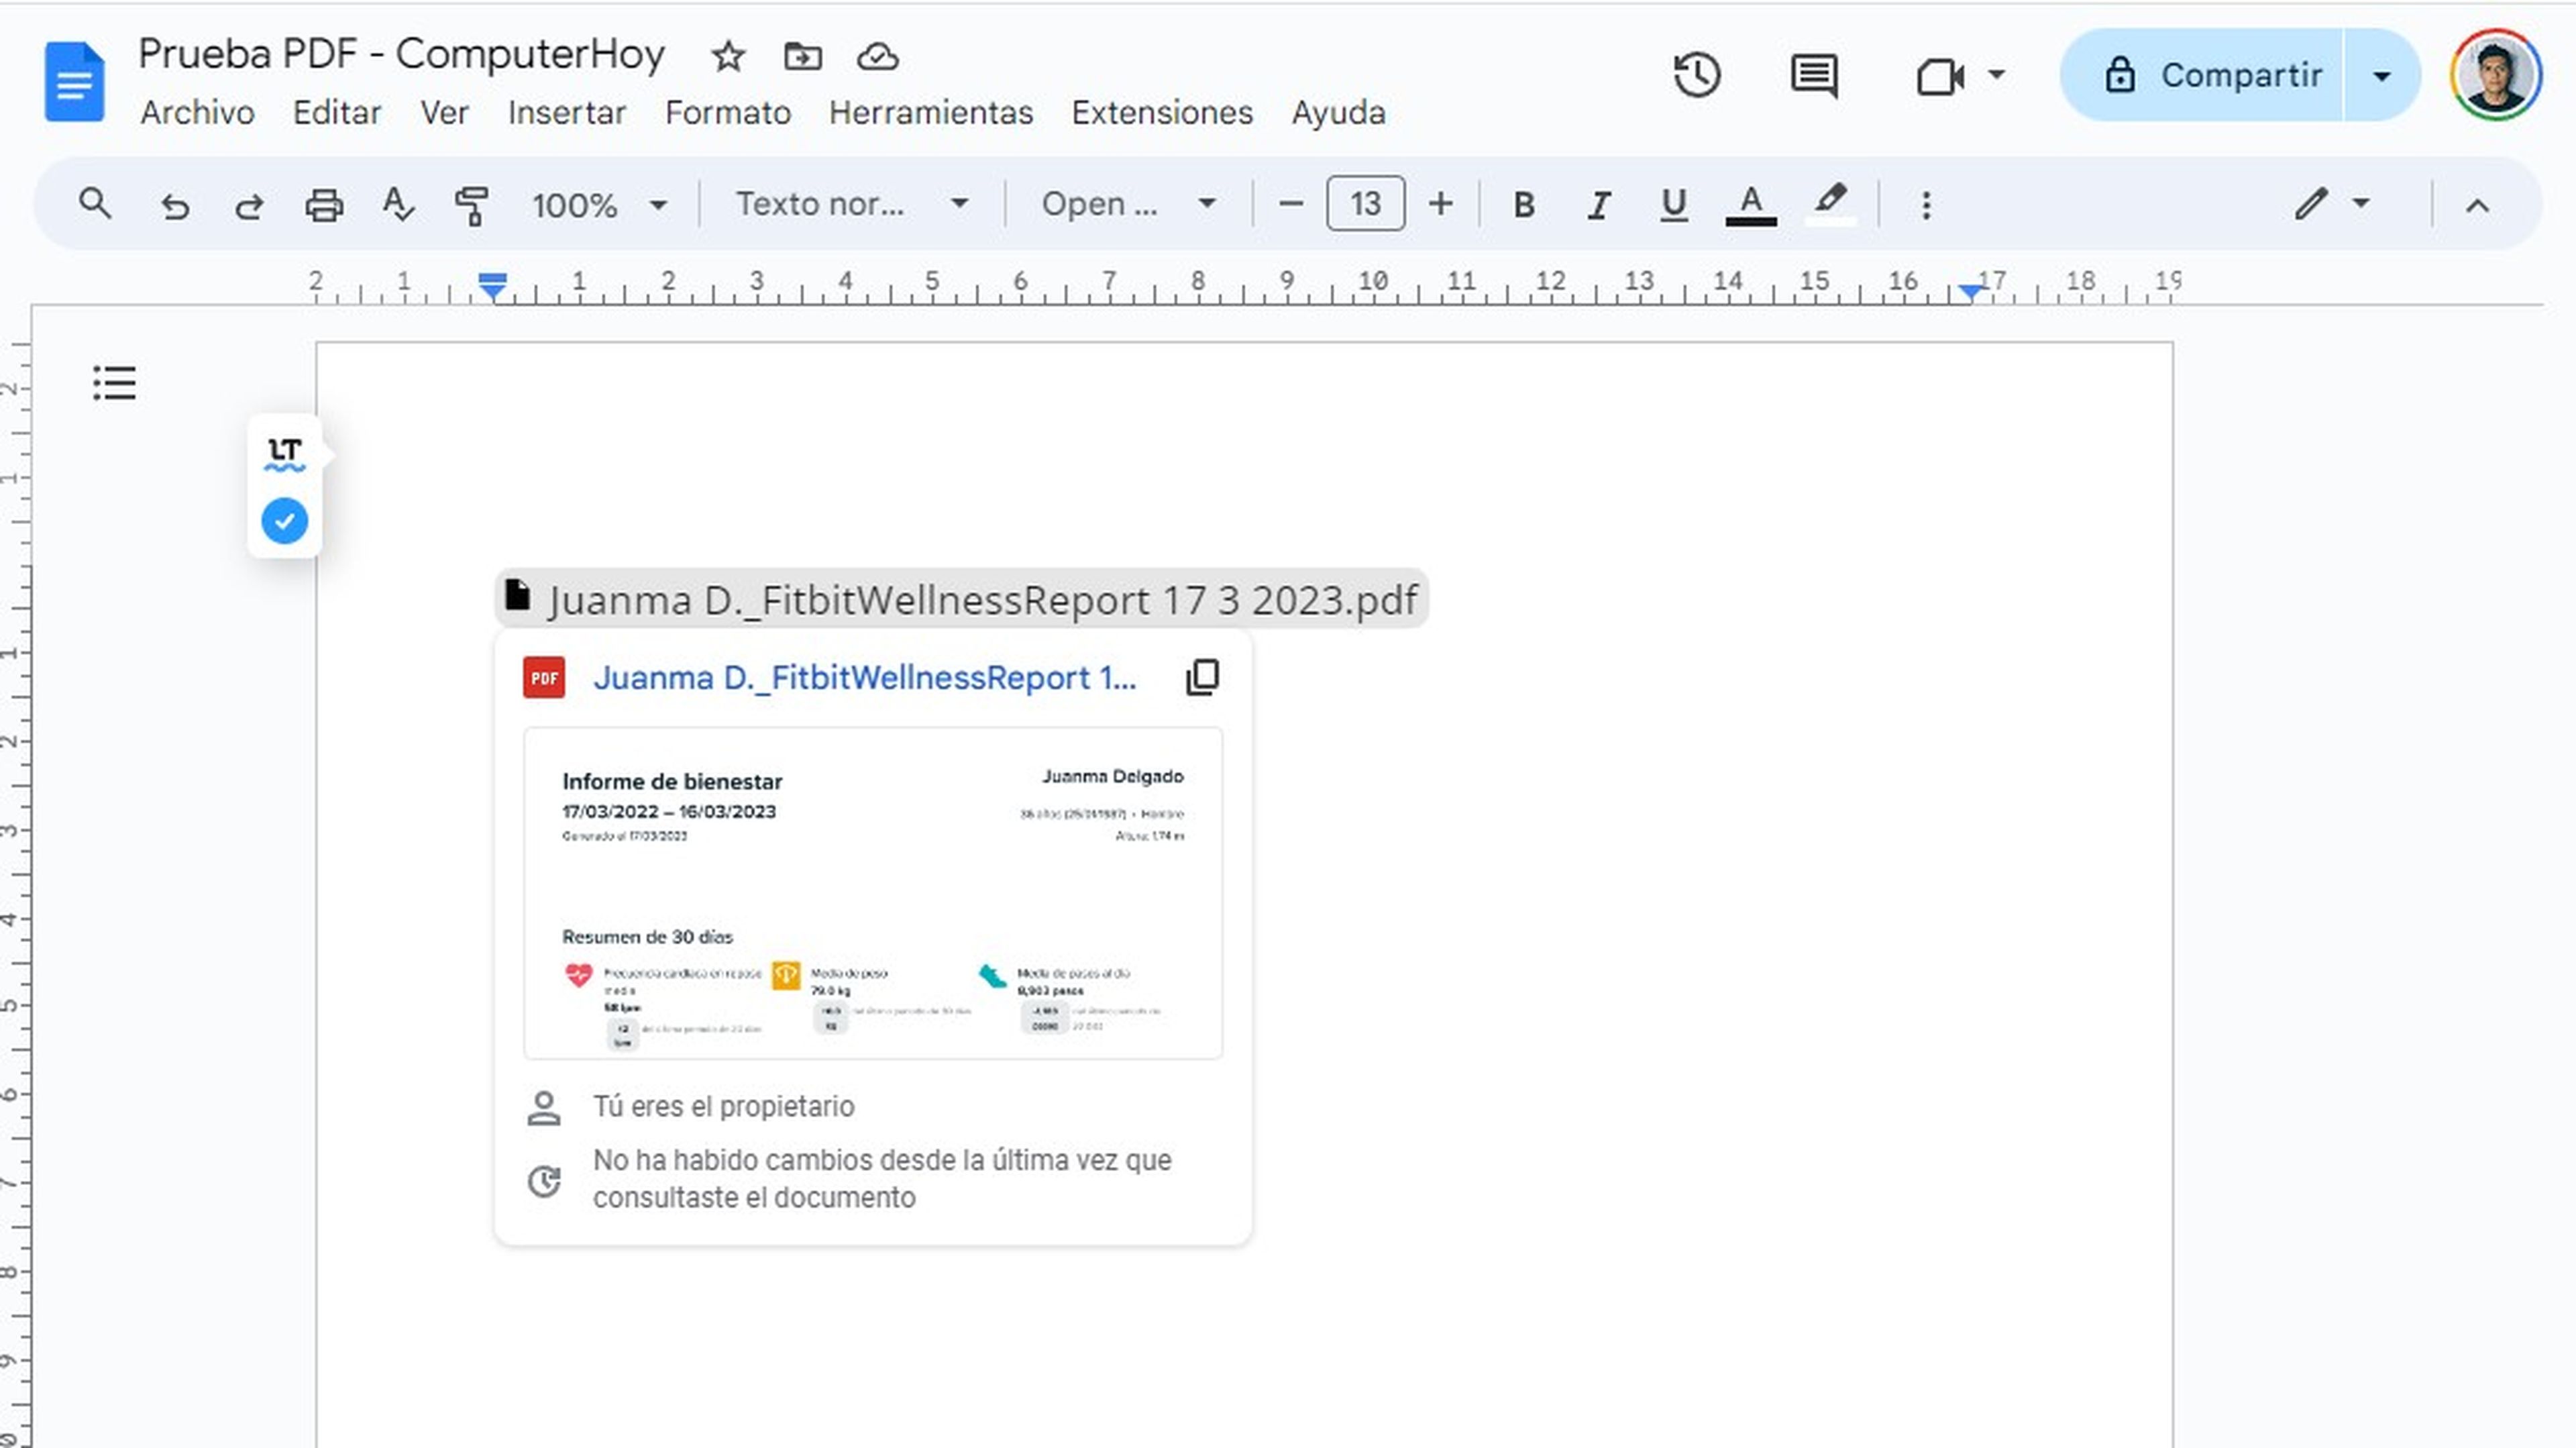The height and width of the screenshot is (1448, 2576).
Task: Click the font size 13 field
Action: (x=1365, y=204)
